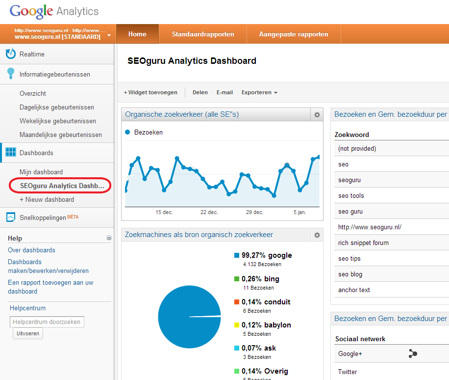The height and width of the screenshot is (380, 449).
Task: Open the Over dashboards help link
Action: point(31,250)
